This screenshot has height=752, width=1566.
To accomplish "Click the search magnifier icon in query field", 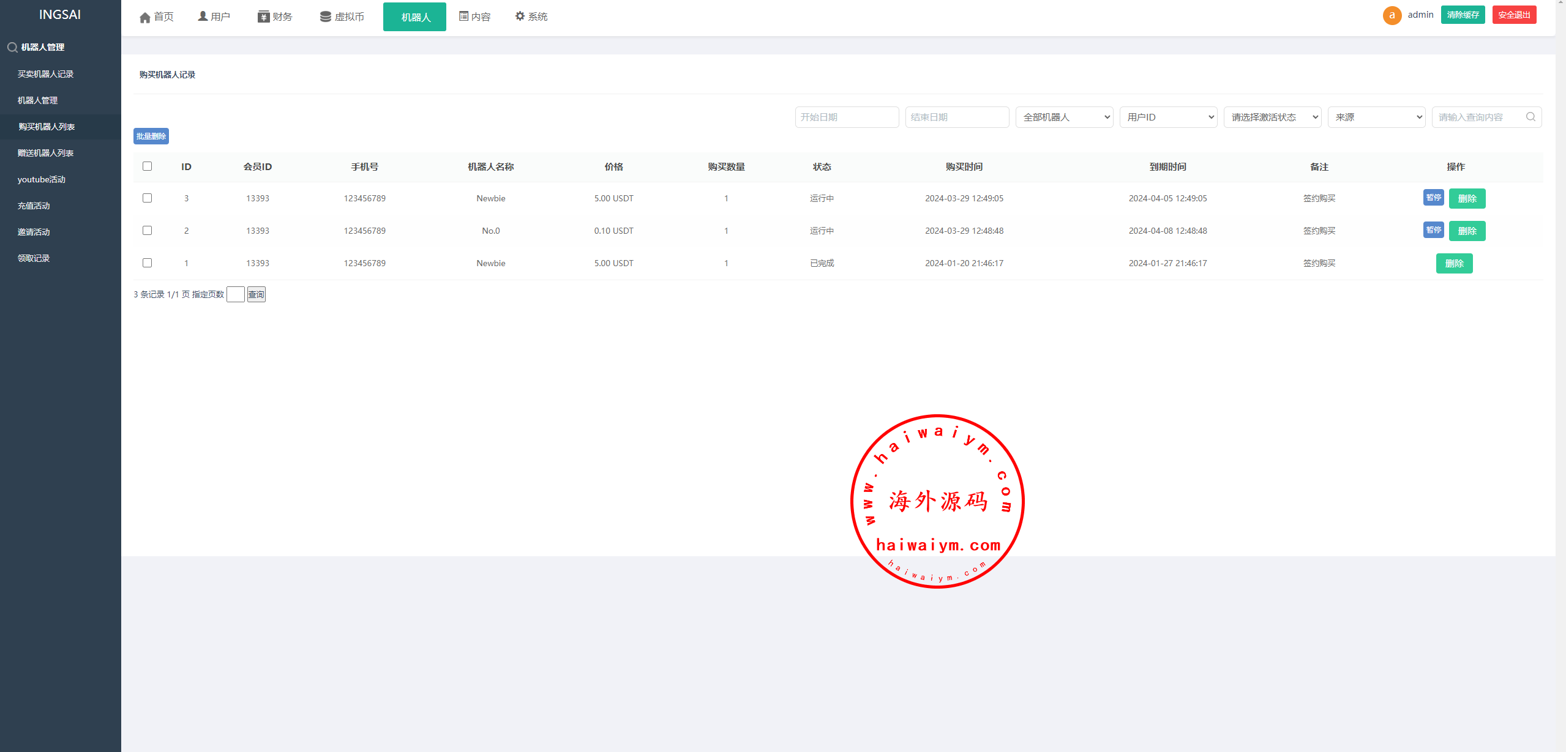I will [x=1530, y=117].
